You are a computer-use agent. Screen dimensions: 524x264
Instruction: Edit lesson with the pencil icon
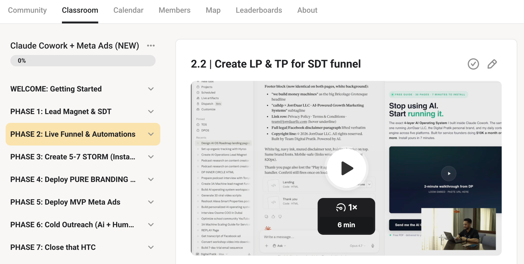point(492,64)
